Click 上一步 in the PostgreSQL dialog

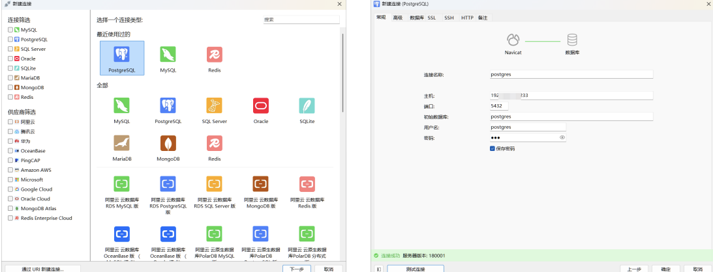[x=634, y=269]
